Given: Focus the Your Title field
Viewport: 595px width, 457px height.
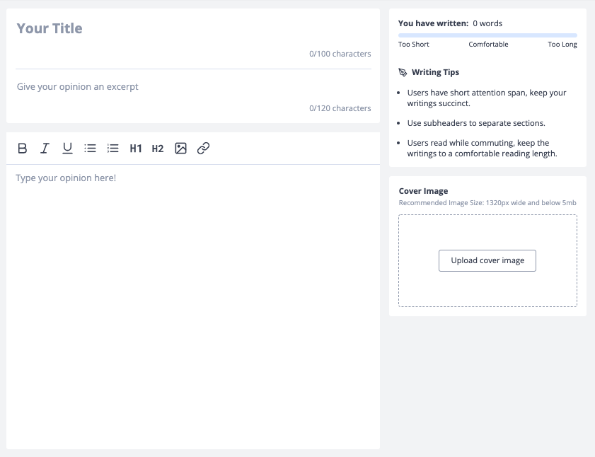Looking at the screenshot, I should point(194,28).
